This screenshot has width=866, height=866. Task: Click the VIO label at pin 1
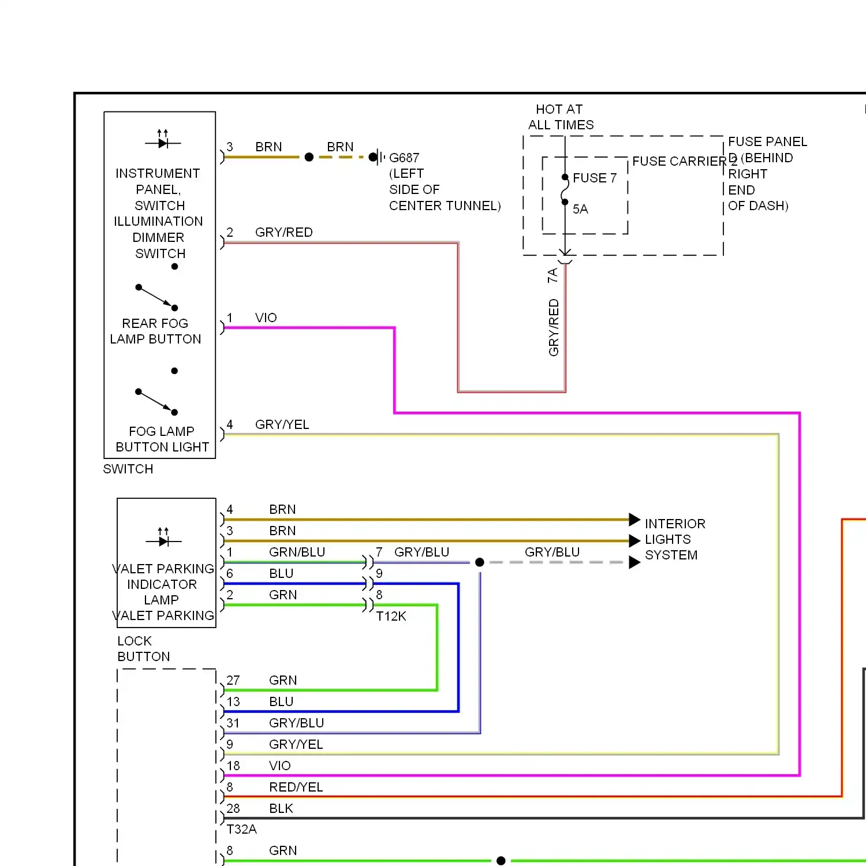266,318
